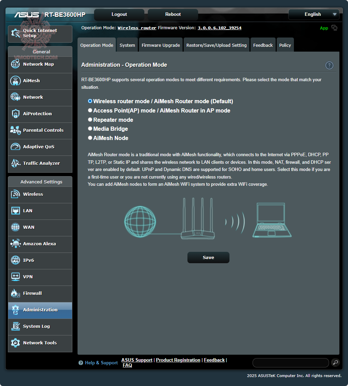This screenshot has width=348, height=386.
Task: Open the System Log notepad icon
Action: pyautogui.click(x=15, y=326)
